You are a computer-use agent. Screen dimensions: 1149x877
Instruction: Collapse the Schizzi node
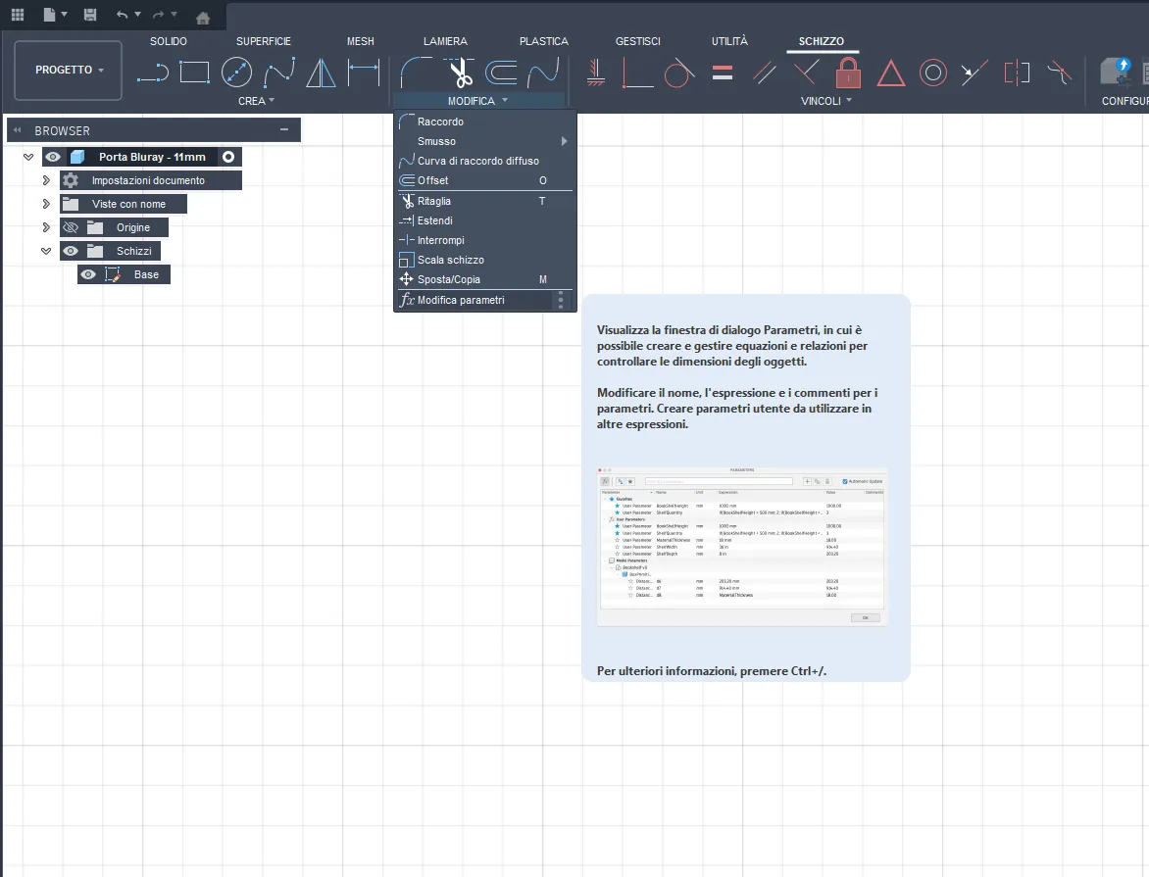(x=46, y=251)
